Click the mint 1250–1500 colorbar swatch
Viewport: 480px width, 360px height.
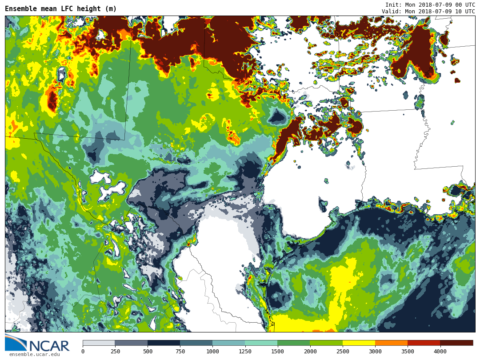tap(261, 343)
